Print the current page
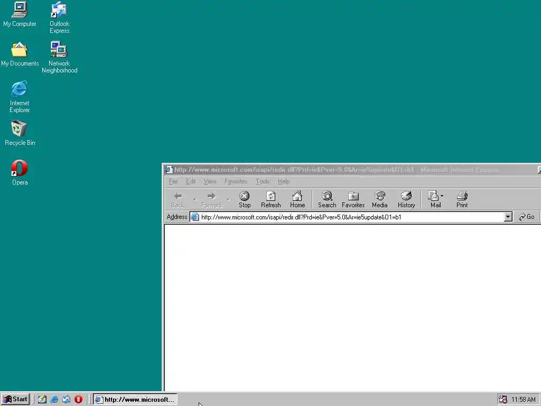541x406 pixels. pos(462,199)
